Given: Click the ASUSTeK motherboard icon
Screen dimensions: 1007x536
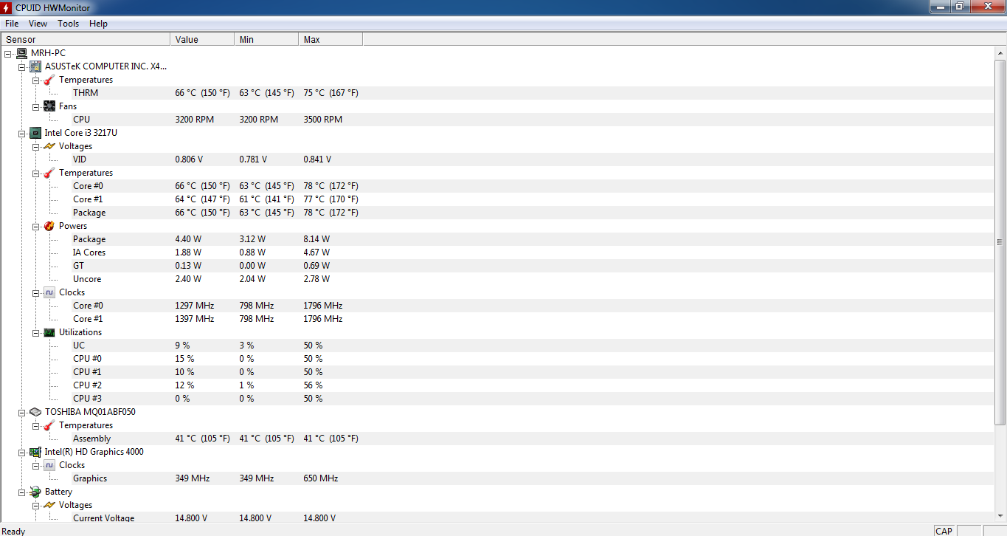Looking at the screenshot, I should (35, 66).
